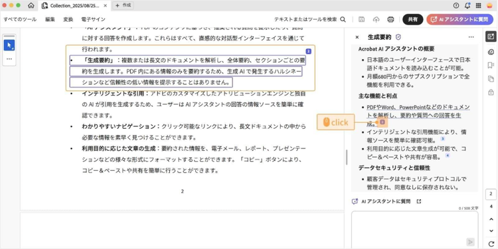Open the help question mark icon

pos(456,5)
